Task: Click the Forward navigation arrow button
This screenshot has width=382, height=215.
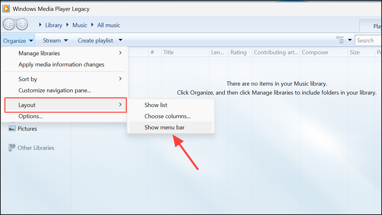Action: (x=22, y=24)
